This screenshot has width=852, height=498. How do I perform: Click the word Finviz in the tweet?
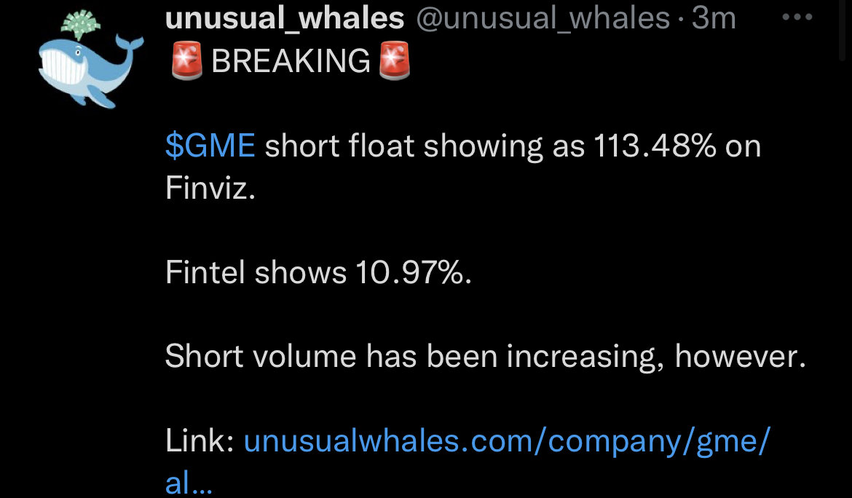click(210, 188)
